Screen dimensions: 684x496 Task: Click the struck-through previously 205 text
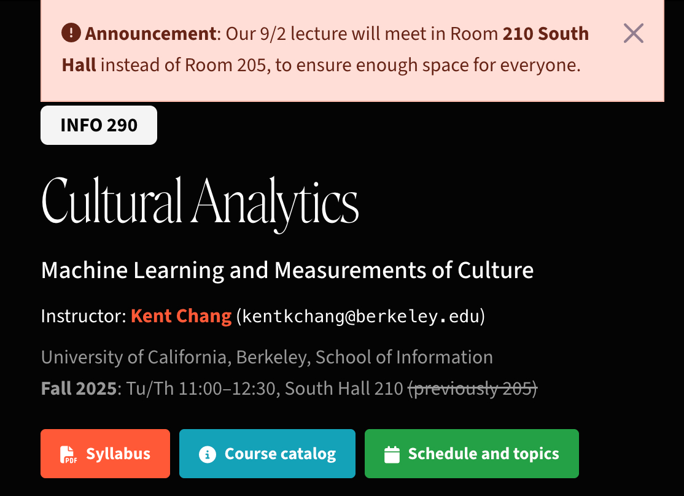[x=473, y=389]
